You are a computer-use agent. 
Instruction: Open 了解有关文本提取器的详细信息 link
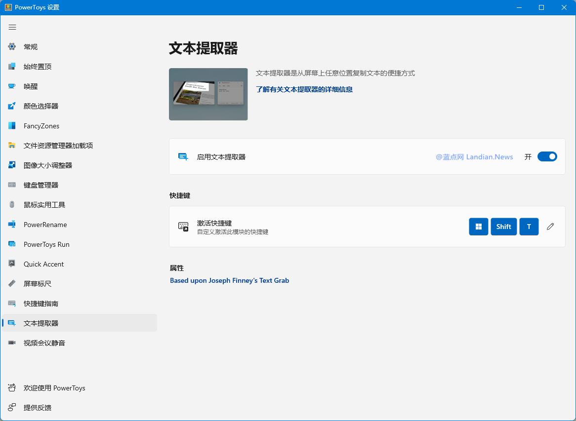coord(304,89)
